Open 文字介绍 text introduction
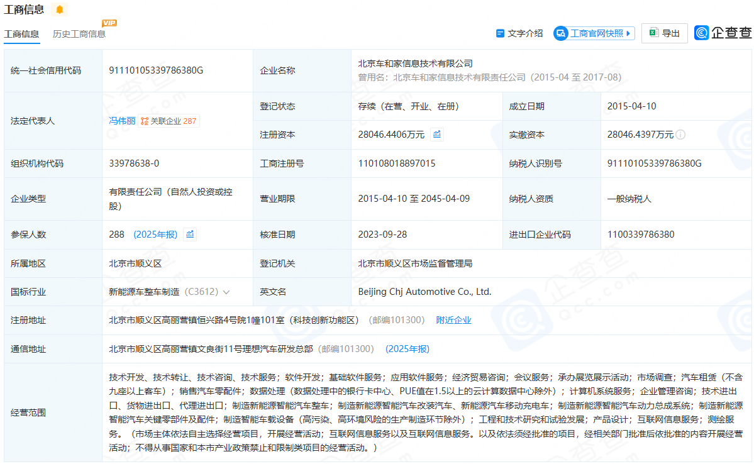Viewport: 754px width, 464px height. (519, 33)
